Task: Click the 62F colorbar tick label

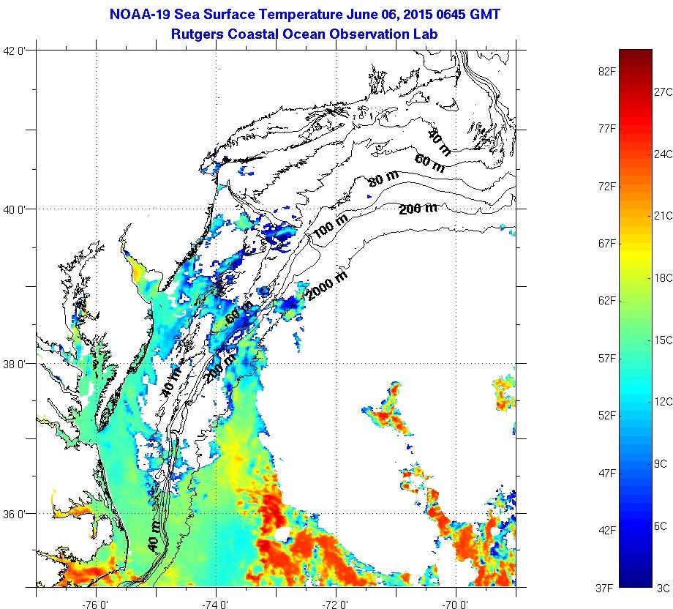Action: (607, 301)
